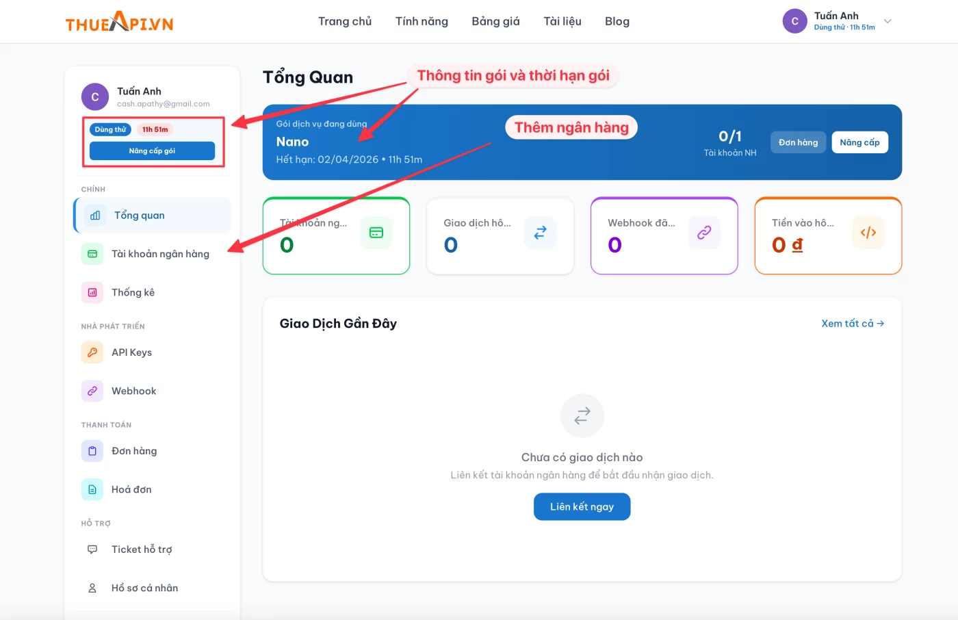Click the Thống kê sidebar icon
This screenshot has height=620, width=958.
pyautogui.click(x=92, y=292)
